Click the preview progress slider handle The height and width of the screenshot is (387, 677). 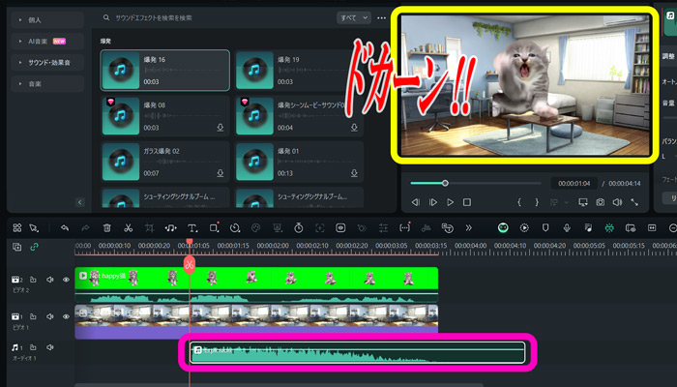click(x=445, y=183)
